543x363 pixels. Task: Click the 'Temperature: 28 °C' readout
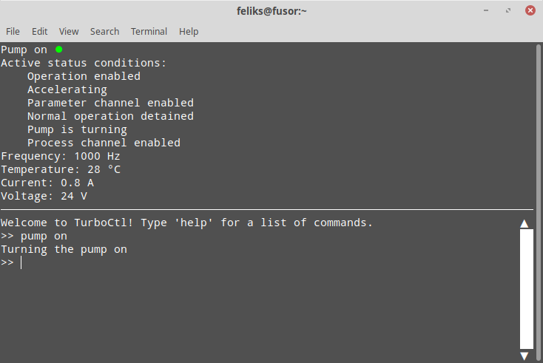[x=61, y=169]
